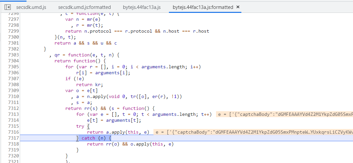Click 'return n.protocol === r.protocol' code
The image size is (353, 163).
109,31
